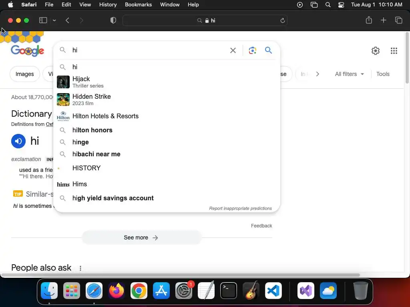Open People also ask options menu
The image size is (410, 307).
[x=80, y=268]
